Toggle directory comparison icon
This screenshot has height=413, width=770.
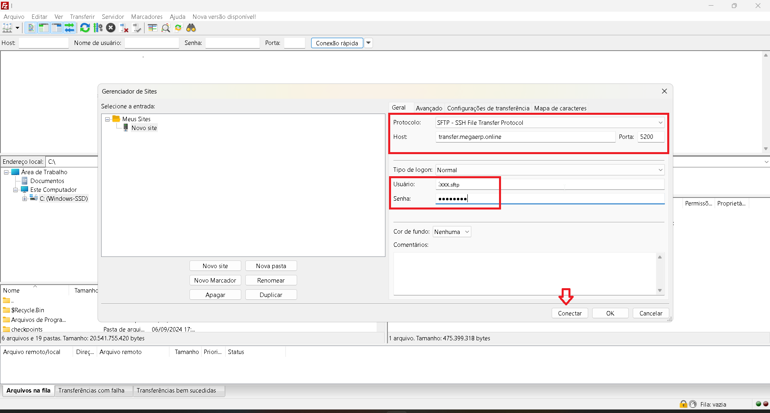point(165,28)
